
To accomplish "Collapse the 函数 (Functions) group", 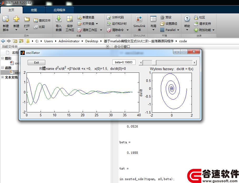I will [x=2, y=68].
